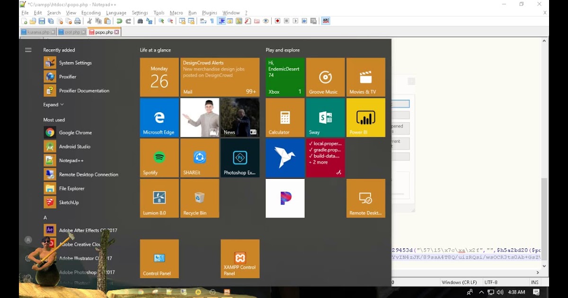This screenshot has height=298, width=568.
Task: Click the Close All documents toolbar icon
Action: (x=69, y=21)
